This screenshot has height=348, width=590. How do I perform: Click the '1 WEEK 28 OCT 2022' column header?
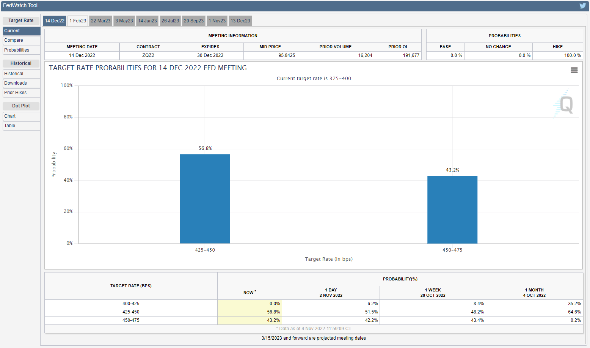[x=433, y=293]
